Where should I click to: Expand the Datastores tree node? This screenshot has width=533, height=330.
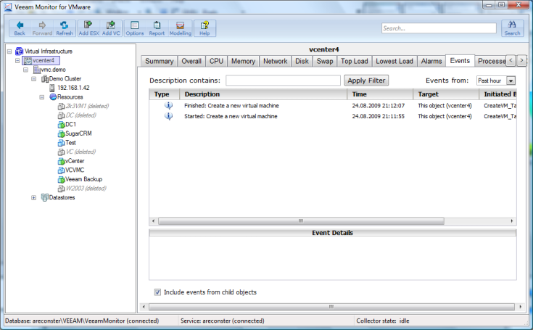click(x=34, y=197)
